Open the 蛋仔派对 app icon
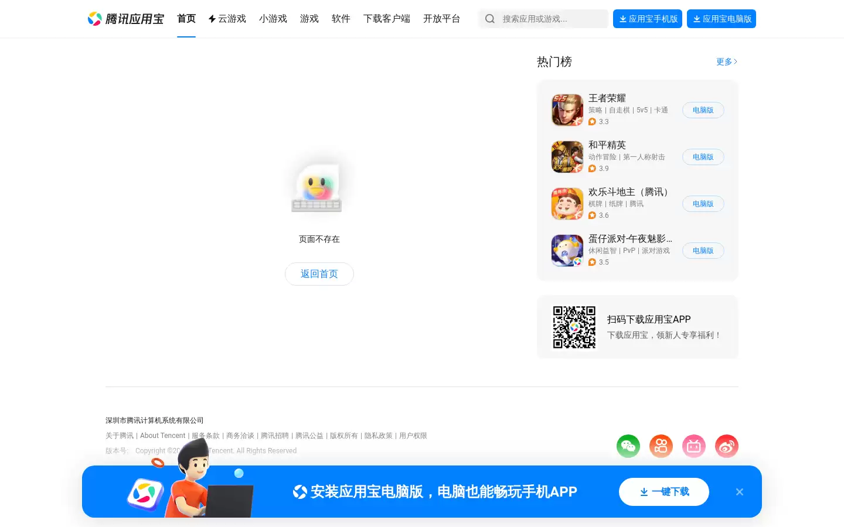 (x=567, y=251)
